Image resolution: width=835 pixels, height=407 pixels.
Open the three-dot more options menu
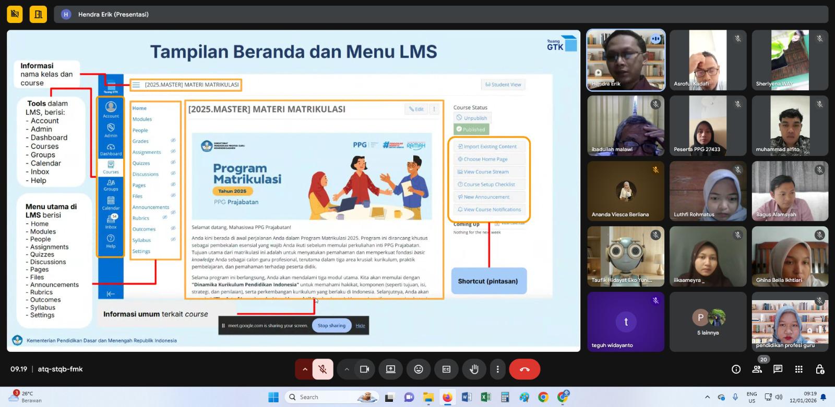[x=497, y=369]
